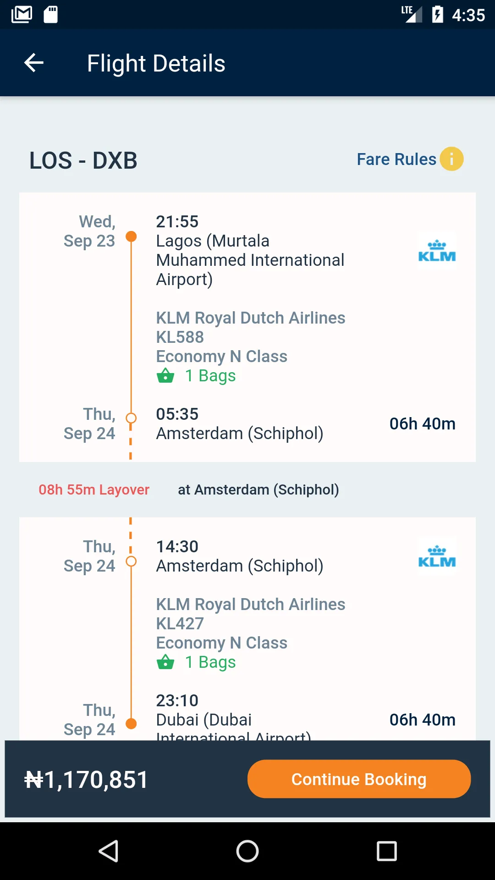Tap the KLM logo for flight KL427
Image resolution: width=495 pixels, height=880 pixels.
(437, 556)
